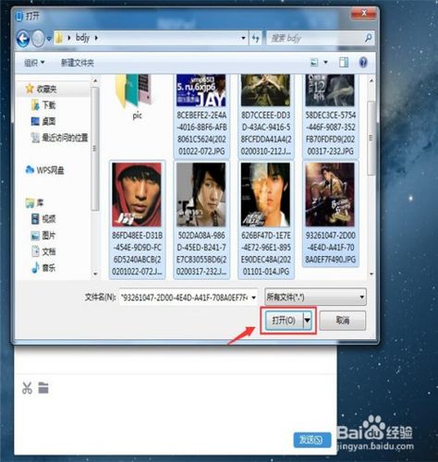The height and width of the screenshot is (462, 438).
Task: Open the 文件名 history dropdown arrow
Action: (x=253, y=298)
